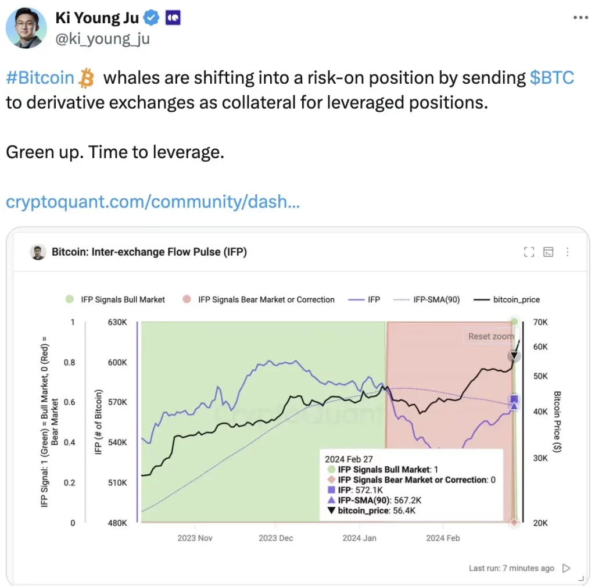Screen dimensions: 595x586
Task: Open the chart's vertical kebab menu
Action: (567, 252)
